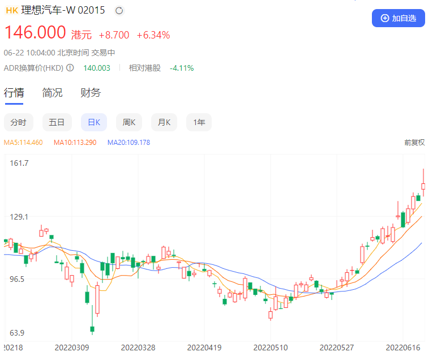Click the timestamp 06-22 10:04:00 北京时间

[x=46, y=53]
